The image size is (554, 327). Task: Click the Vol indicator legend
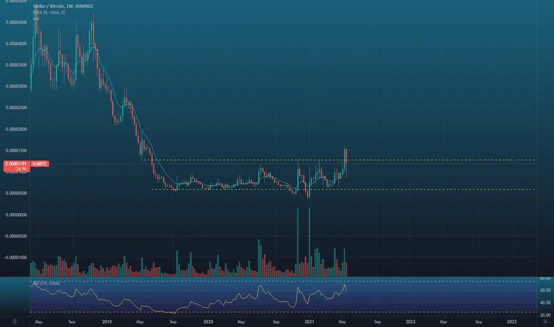(36, 18)
